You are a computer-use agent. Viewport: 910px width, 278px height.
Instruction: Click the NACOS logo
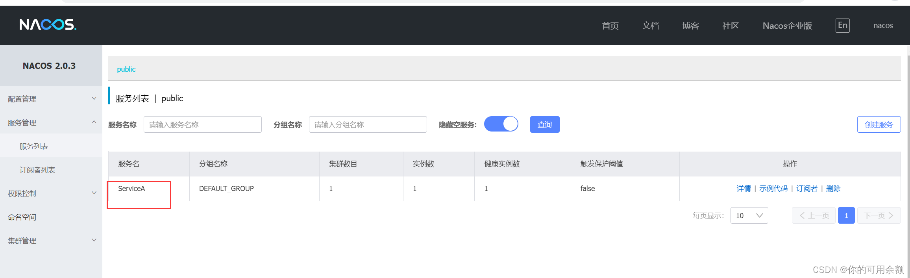click(48, 25)
